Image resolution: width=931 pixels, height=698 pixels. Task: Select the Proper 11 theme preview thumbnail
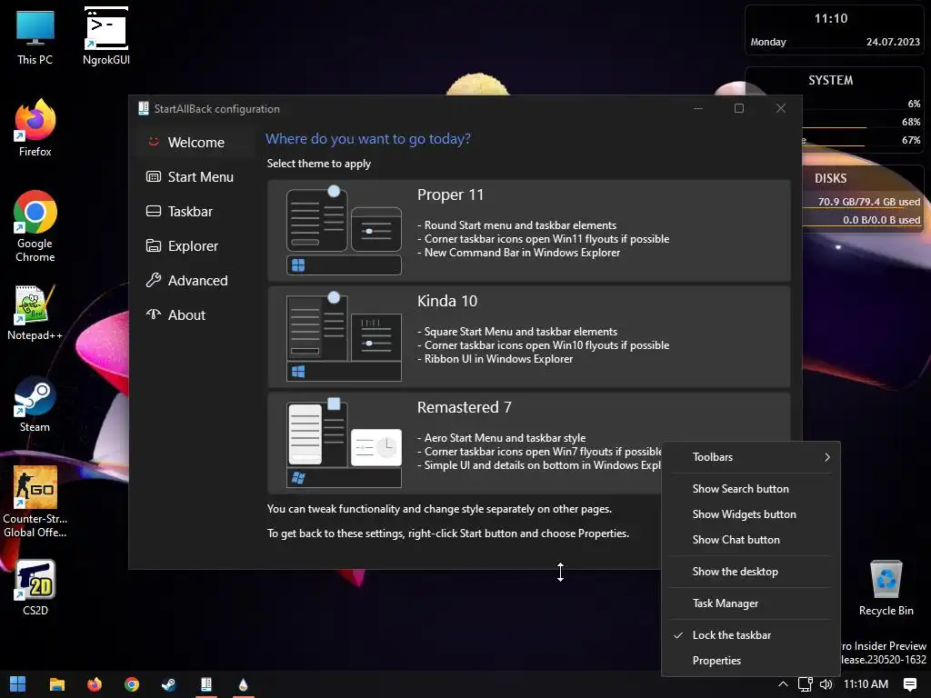tap(344, 230)
